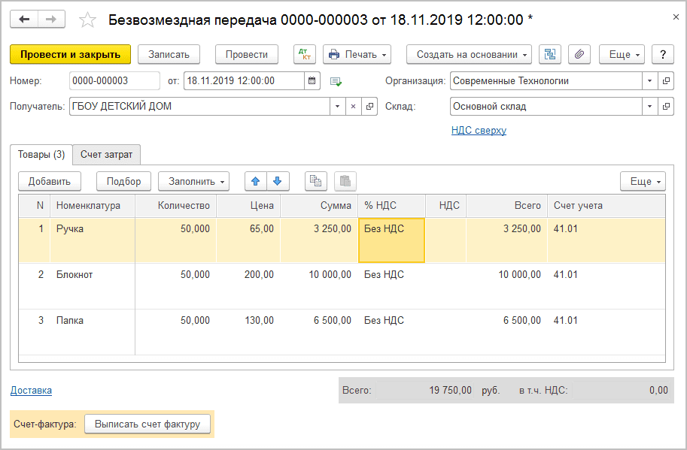The height and width of the screenshot is (450, 687).
Task: Click the % НДС column header
Action: pos(392,206)
